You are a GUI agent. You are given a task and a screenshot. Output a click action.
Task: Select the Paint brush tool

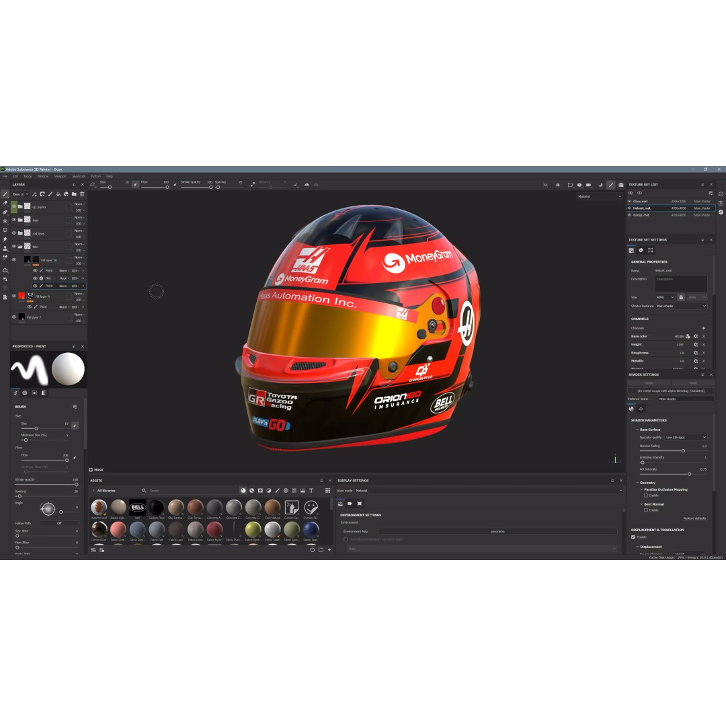click(5, 194)
